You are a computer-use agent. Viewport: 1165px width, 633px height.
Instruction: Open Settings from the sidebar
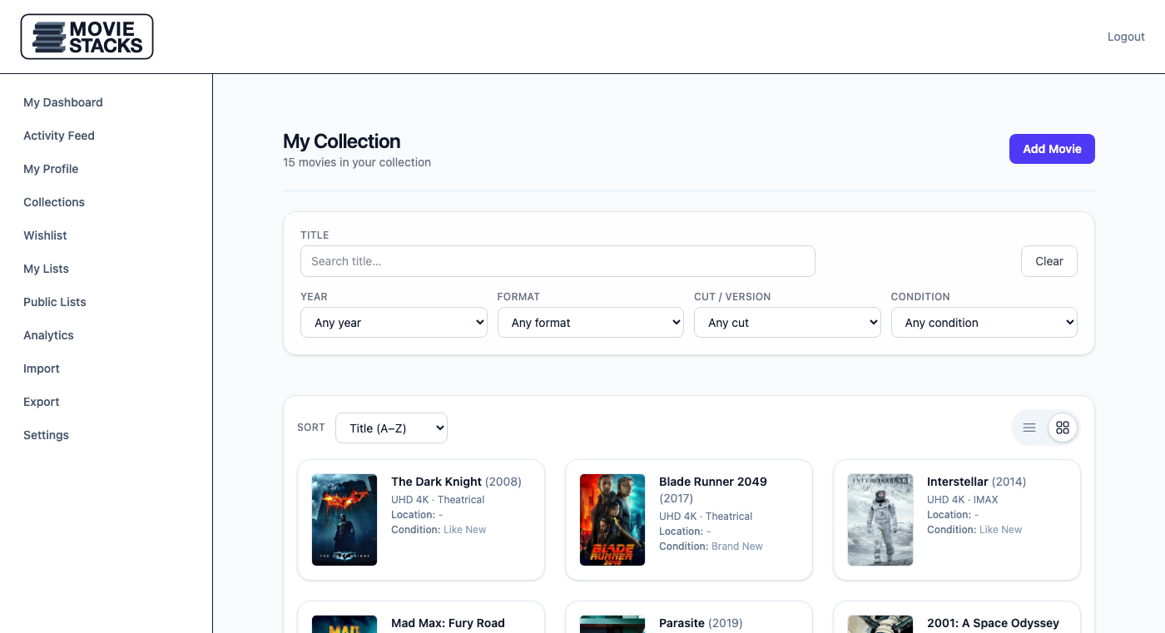46,435
